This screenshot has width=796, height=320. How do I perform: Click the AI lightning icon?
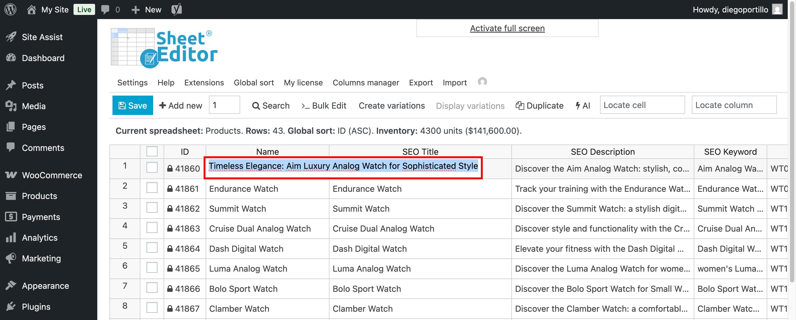(577, 105)
